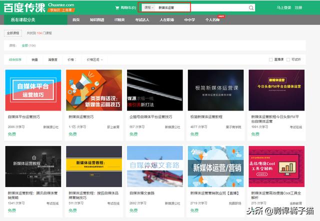
Task: Open 中小学 nav item
Action: click(189, 20)
